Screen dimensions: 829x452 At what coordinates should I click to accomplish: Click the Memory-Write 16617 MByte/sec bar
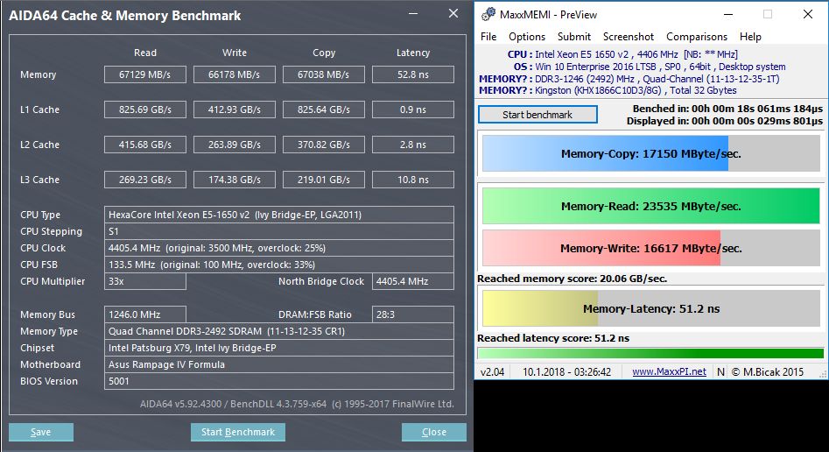tap(650, 248)
